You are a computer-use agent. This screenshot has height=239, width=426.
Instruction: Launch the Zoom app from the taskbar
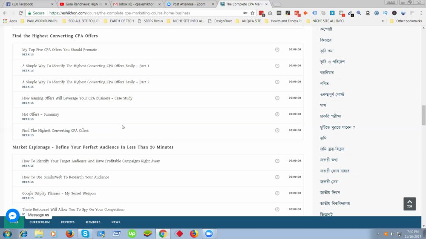point(209,233)
